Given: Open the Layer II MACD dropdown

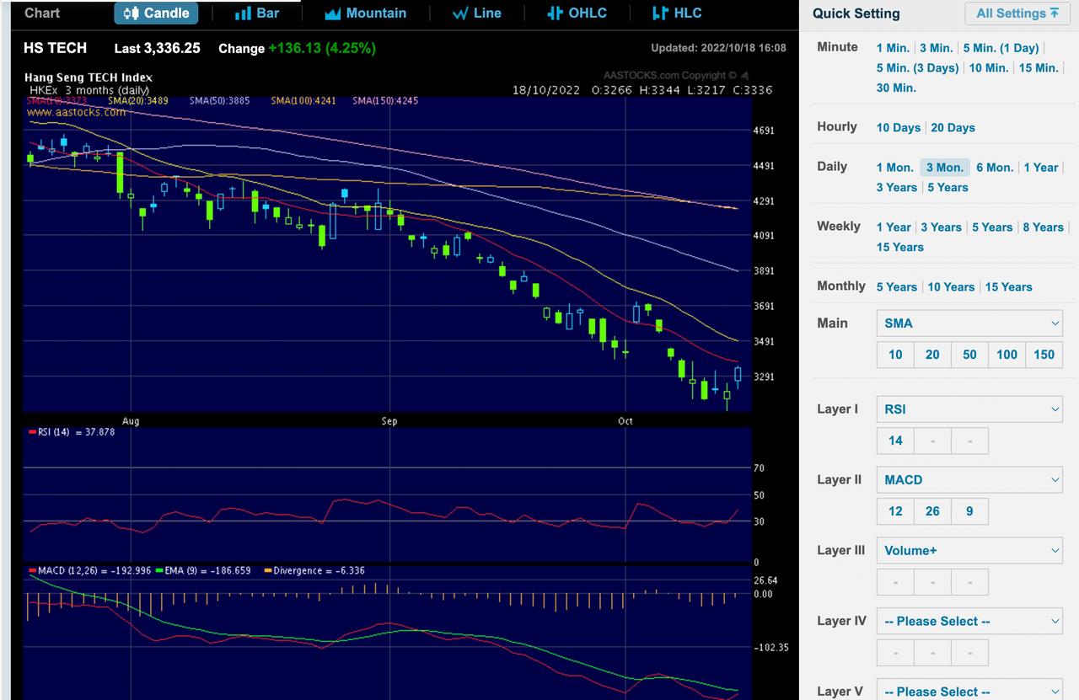Looking at the screenshot, I should point(969,479).
